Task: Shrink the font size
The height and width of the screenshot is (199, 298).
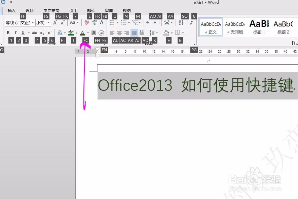Action: click(x=63, y=23)
